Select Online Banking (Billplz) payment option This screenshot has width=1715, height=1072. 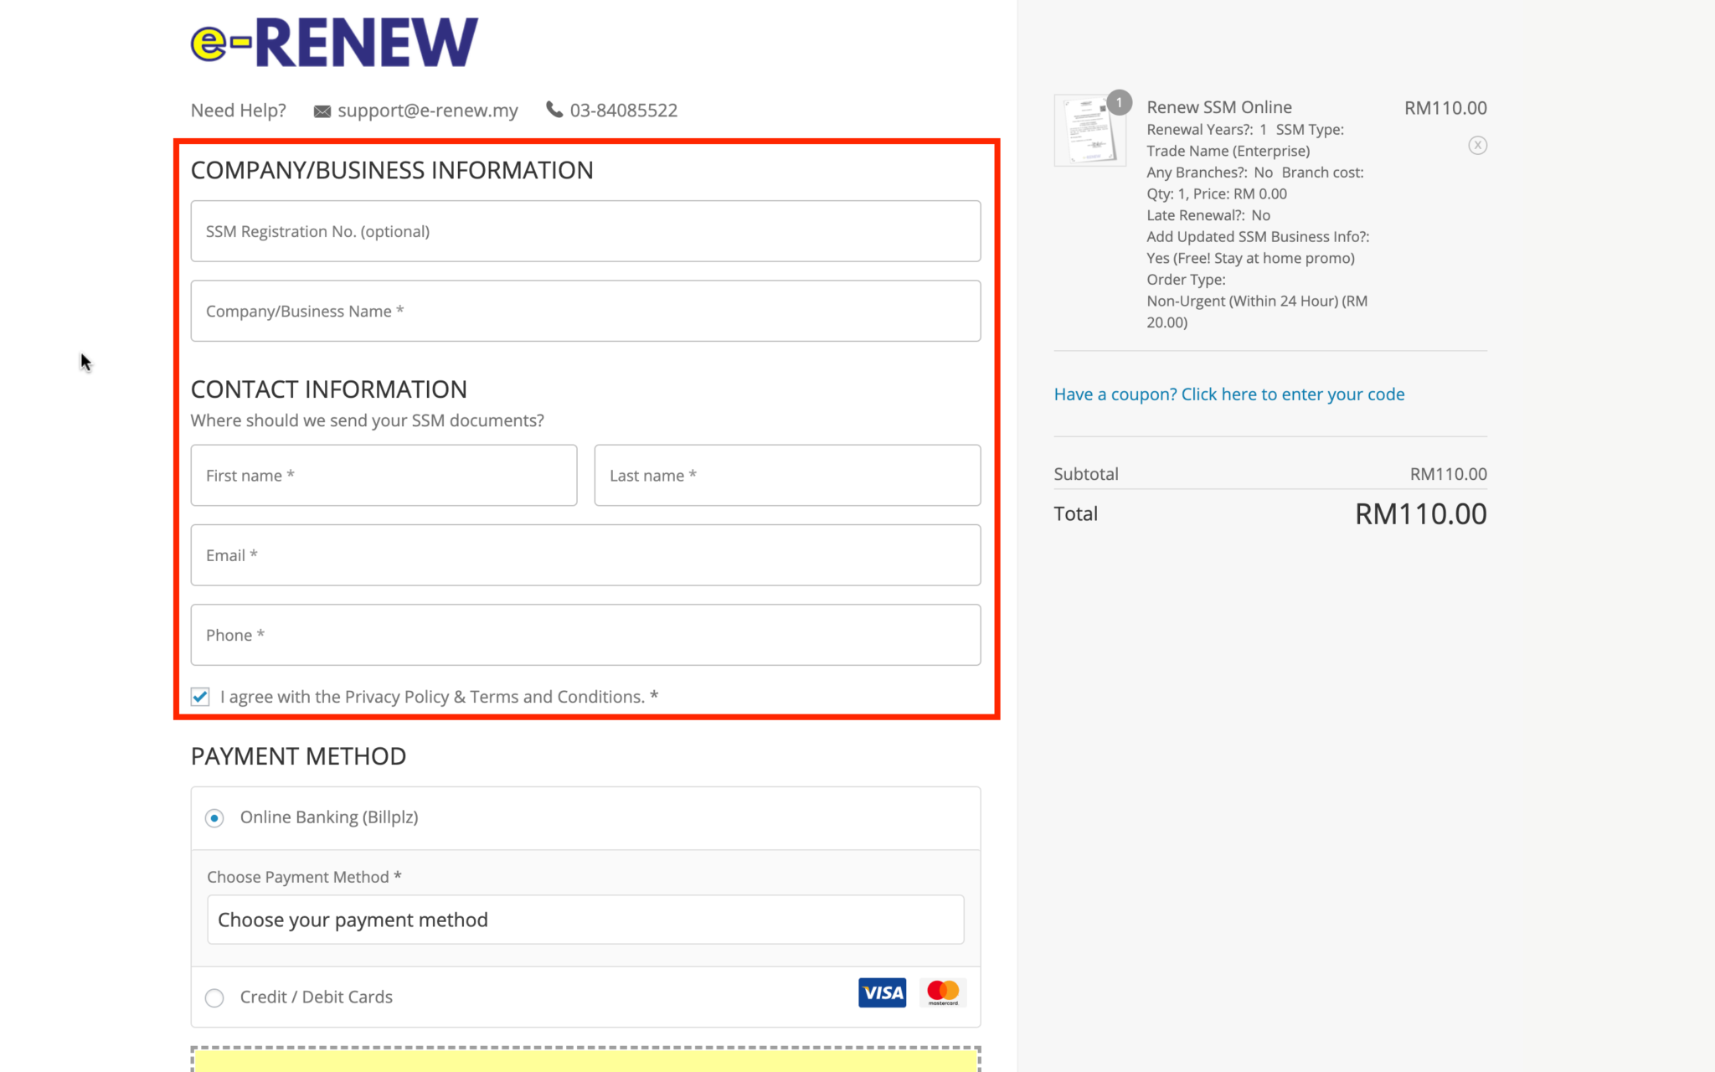coord(214,817)
